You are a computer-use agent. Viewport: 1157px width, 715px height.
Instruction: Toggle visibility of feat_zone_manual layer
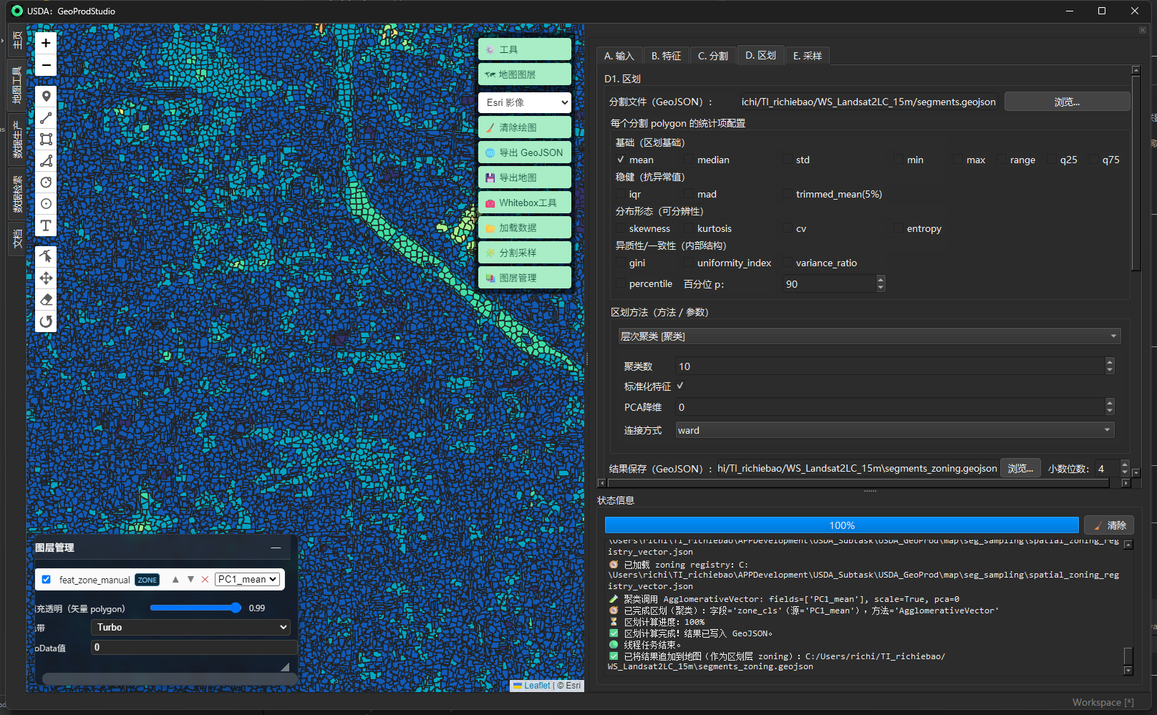46,579
